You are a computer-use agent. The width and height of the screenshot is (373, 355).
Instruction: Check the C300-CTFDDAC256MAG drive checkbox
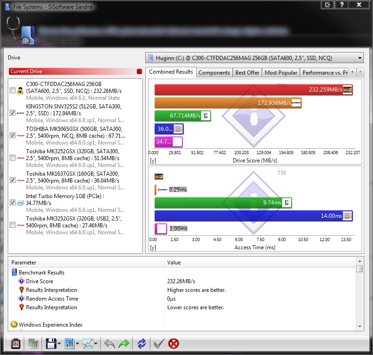tap(12, 91)
